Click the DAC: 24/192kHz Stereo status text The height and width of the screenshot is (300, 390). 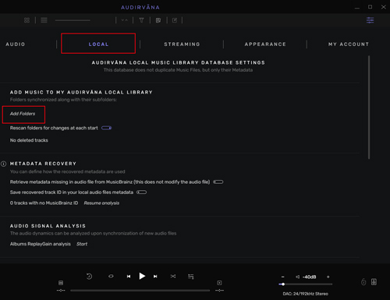[x=305, y=294]
